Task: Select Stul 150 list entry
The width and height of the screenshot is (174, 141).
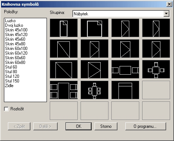Action: pyautogui.click(x=12, y=81)
